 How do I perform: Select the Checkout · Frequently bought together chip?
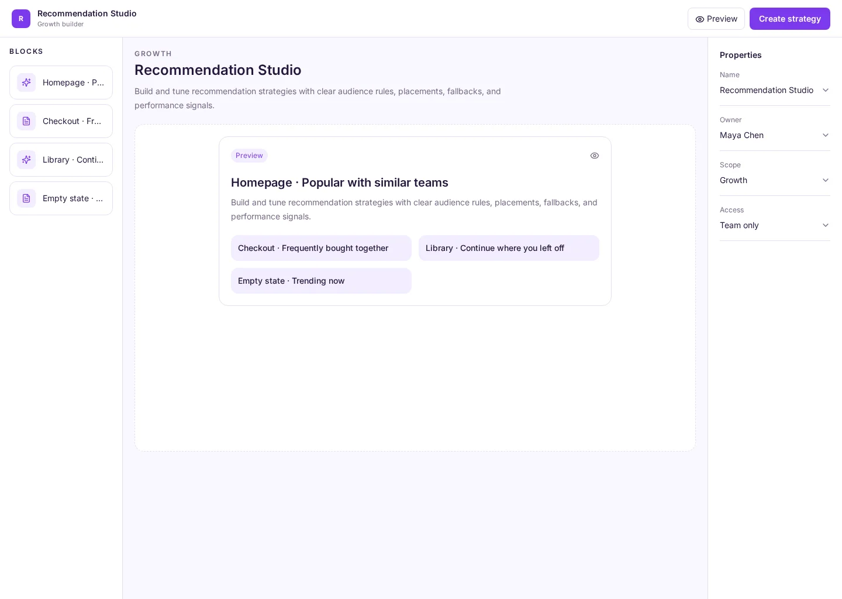pyautogui.click(x=321, y=248)
